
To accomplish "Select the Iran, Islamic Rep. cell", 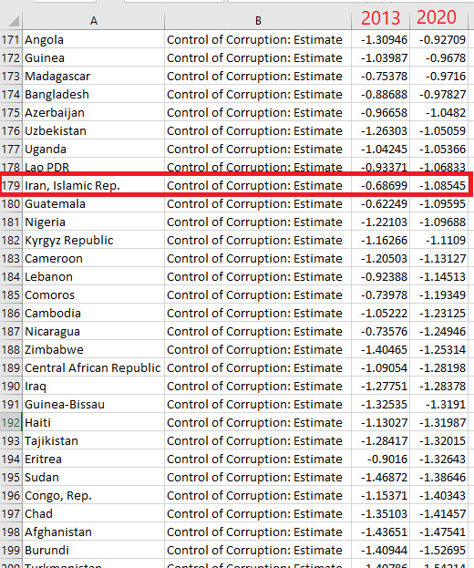I will (x=93, y=185).
